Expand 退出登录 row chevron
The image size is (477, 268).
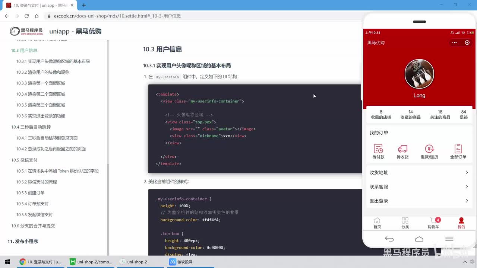[x=467, y=201]
